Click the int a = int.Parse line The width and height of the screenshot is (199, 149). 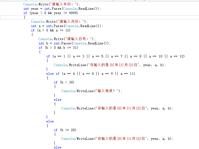point(67,26)
